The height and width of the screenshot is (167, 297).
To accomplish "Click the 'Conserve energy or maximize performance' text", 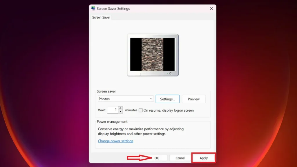I will (x=141, y=131).
